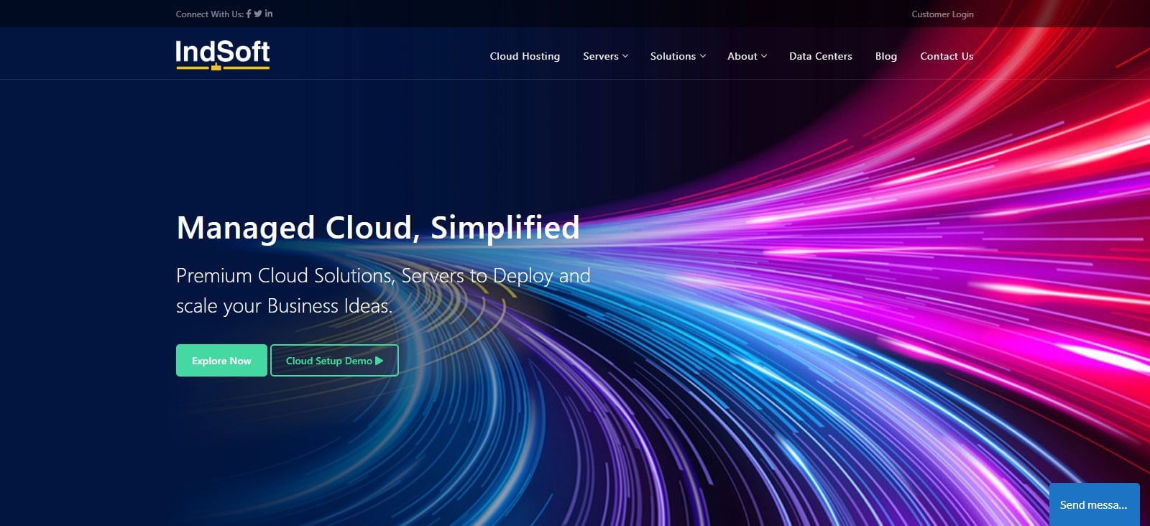This screenshot has width=1150, height=526.
Task: Open the Twitter social icon
Action: [x=258, y=14]
